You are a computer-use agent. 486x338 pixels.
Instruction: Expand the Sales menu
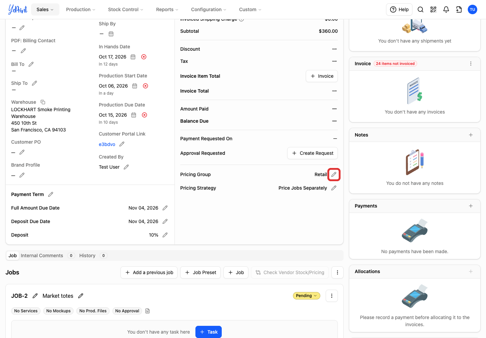point(45,9)
